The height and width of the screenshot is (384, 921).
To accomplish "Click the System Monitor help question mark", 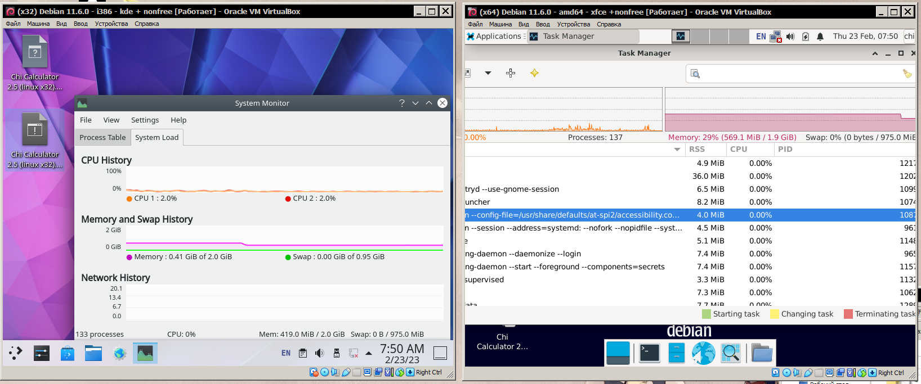I will [402, 103].
